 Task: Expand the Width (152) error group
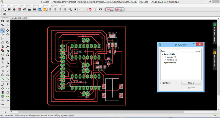166,60
